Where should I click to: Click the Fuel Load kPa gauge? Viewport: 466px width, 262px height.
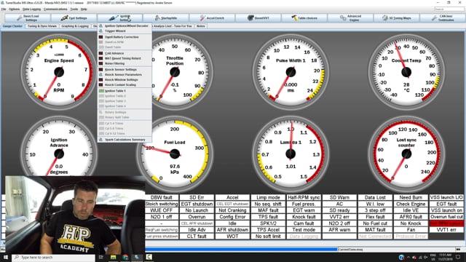175,154
